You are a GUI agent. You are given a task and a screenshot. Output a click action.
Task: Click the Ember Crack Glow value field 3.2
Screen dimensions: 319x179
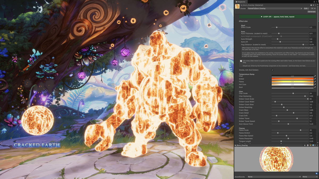coord(313,104)
